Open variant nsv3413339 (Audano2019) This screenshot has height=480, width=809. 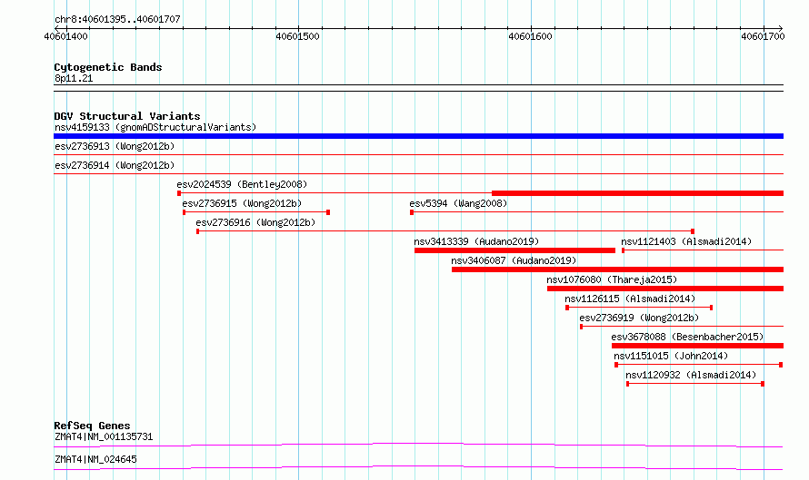tap(476, 241)
